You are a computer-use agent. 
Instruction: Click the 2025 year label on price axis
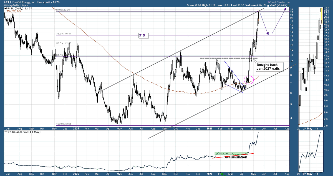pos(76,129)
